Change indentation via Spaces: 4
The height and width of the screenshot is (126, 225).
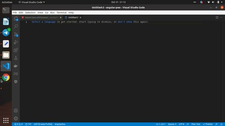(x=172, y=124)
